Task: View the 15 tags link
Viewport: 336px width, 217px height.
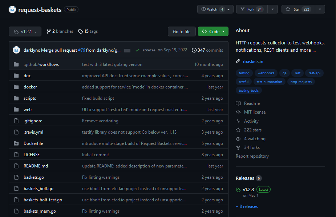Action: [x=88, y=31]
